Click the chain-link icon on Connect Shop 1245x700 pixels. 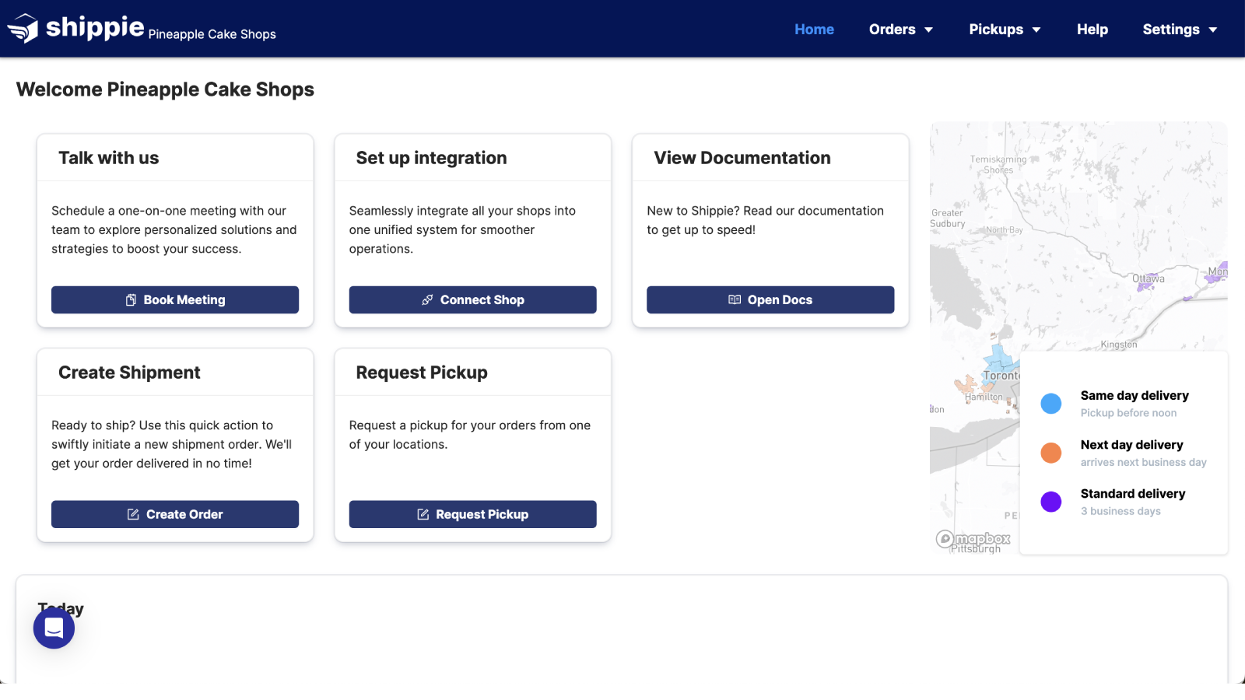[427, 299]
